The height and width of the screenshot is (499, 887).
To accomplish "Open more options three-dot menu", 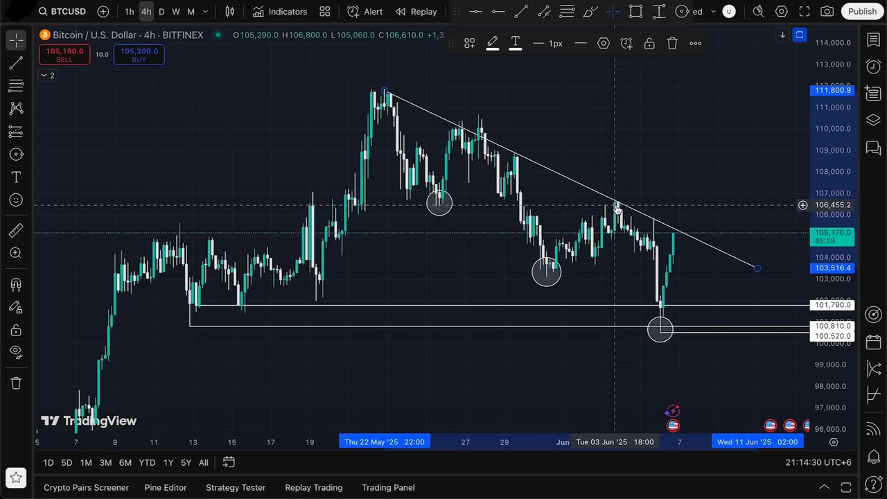I will (x=696, y=43).
